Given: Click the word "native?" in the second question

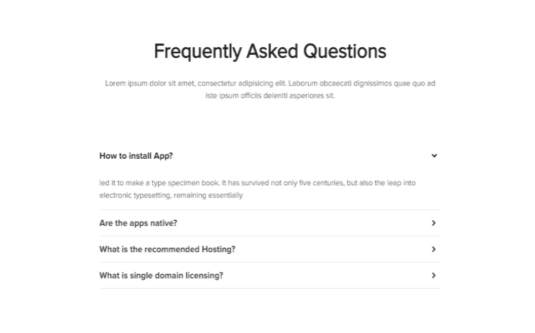Looking at the screenshot, I should coord(163,223).
